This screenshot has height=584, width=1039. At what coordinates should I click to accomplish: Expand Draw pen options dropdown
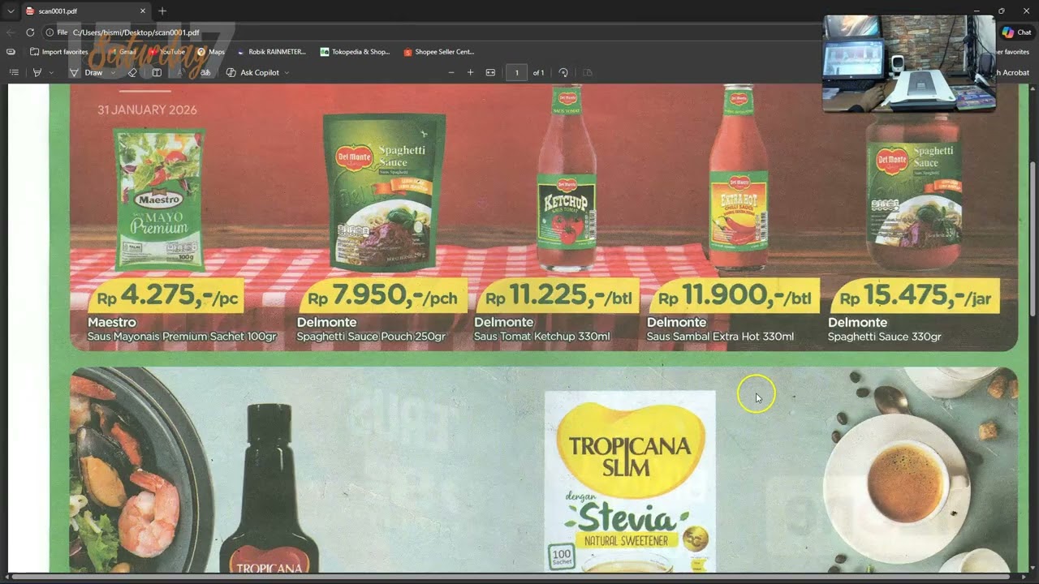[x=112, y=73]
